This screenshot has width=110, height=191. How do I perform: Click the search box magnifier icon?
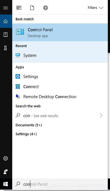[x=18, y=184]
